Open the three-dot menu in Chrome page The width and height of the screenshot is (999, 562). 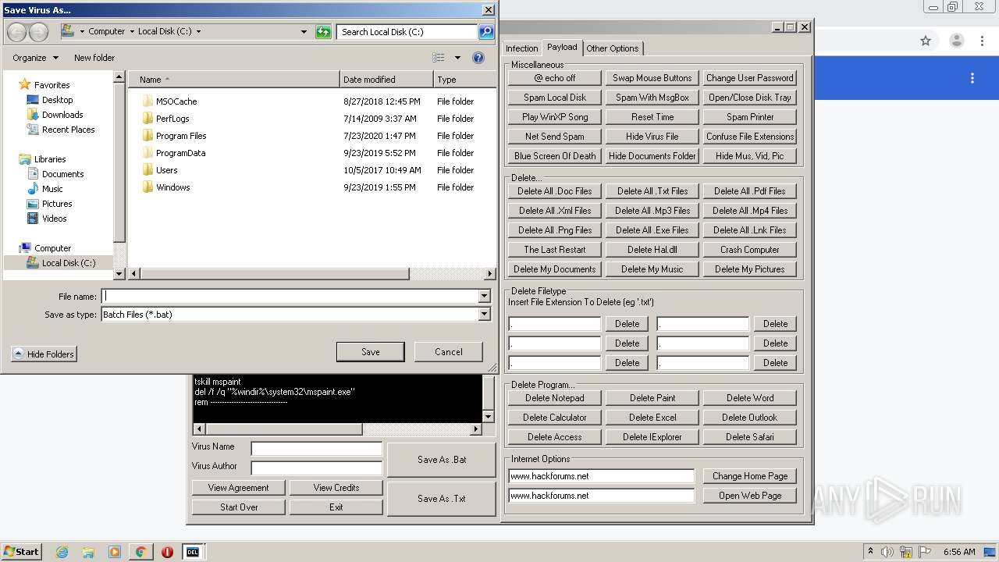(972, 78)
